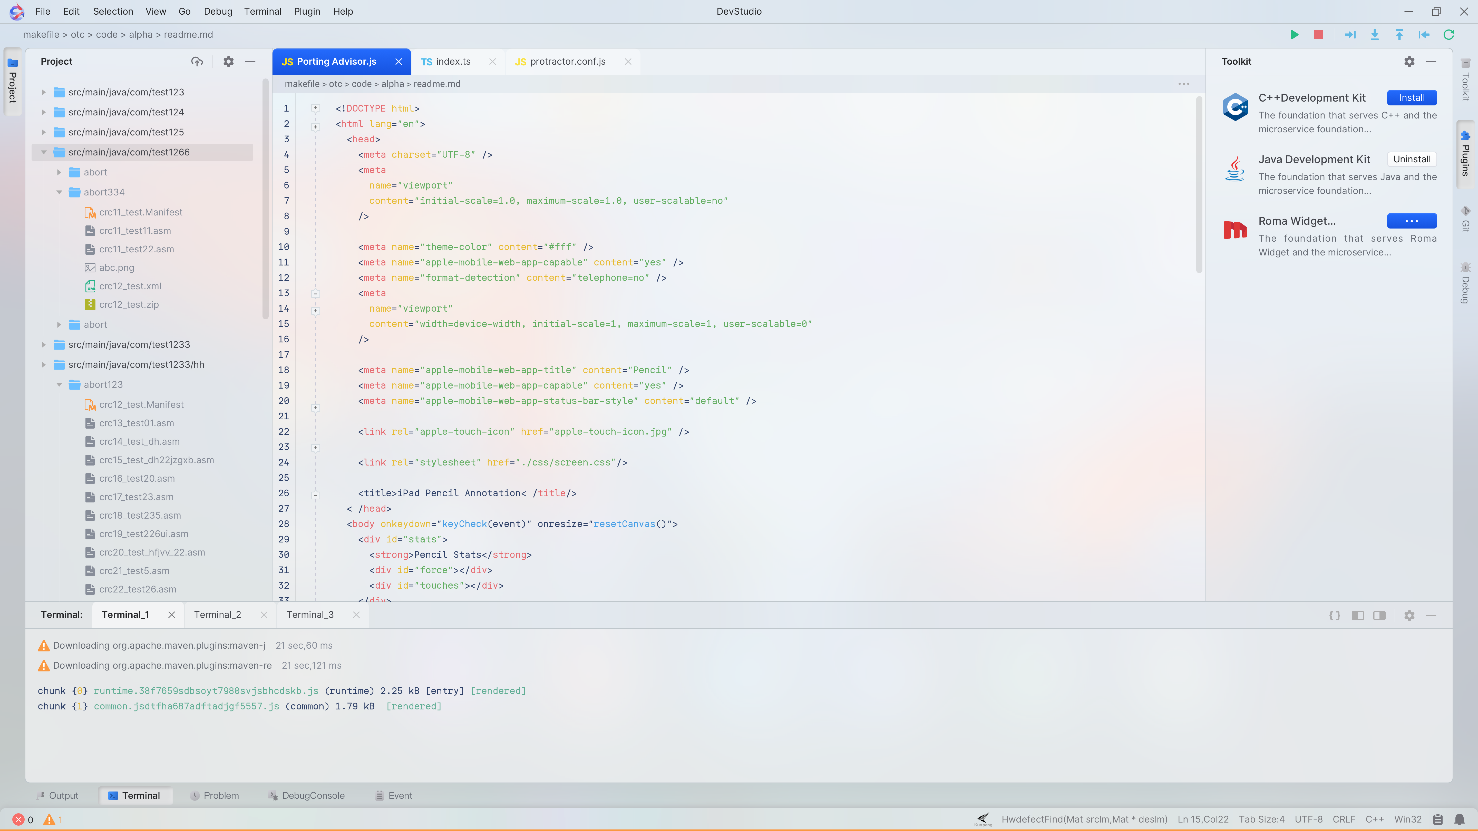Open the DebugConsole panel at the bottom
The image size is (1478, 831).
[x=307, y=795]
